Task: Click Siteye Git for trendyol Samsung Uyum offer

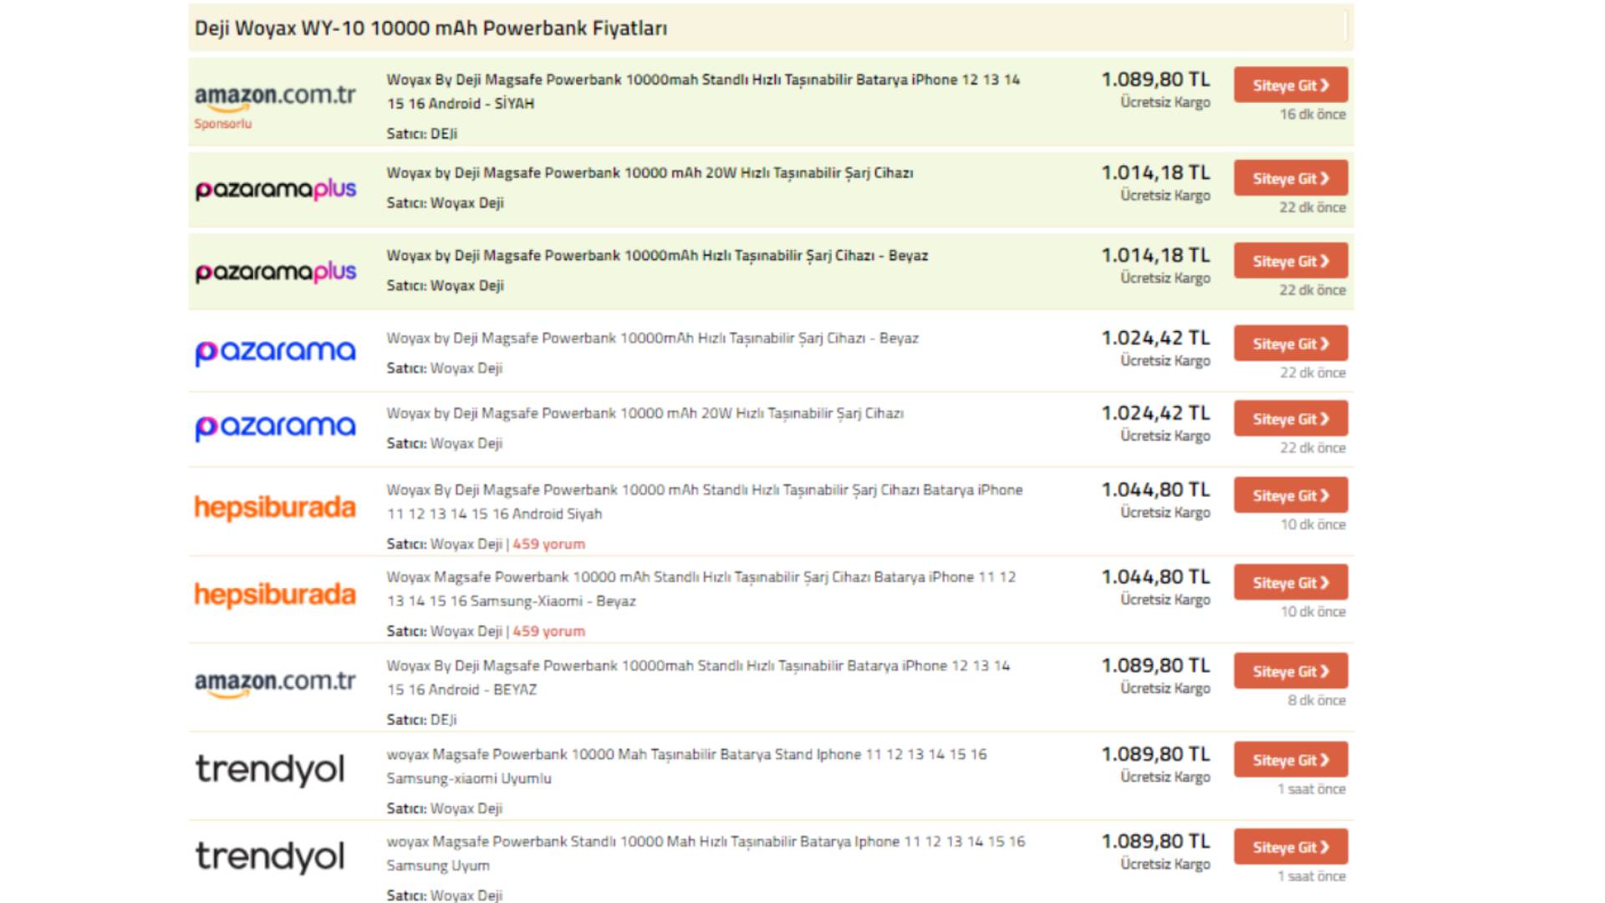Action: (1291, 847)
